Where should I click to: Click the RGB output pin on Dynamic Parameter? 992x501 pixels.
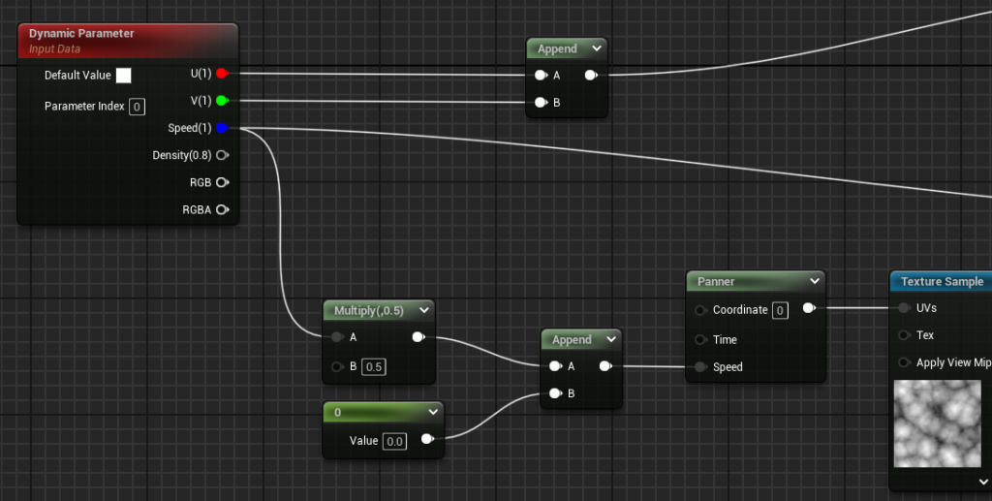point(222,182)
